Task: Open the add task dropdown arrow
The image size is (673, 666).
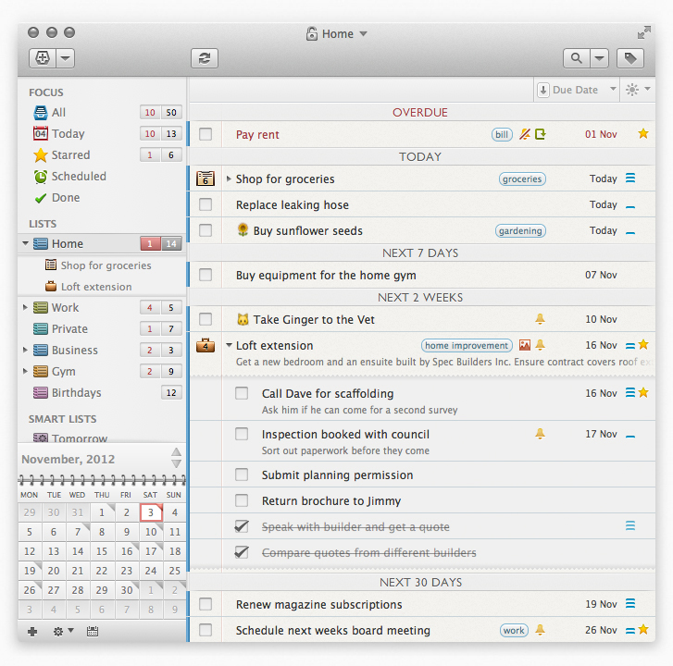Action: (65, 58)
